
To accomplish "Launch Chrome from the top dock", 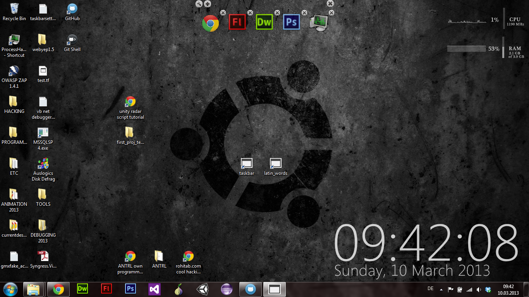I will [210, 23].
